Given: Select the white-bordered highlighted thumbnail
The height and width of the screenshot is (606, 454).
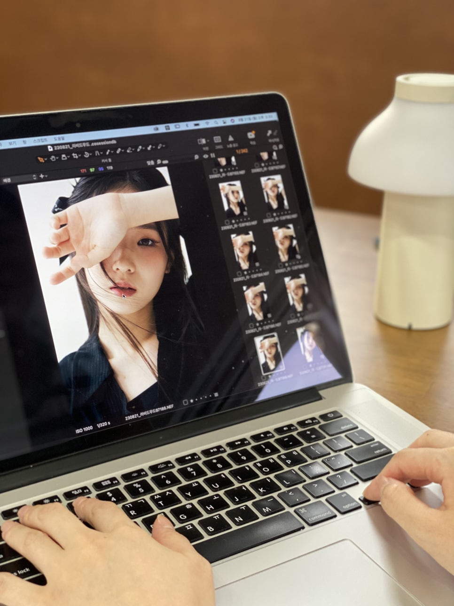Looking at the screenshot, I should (x=269, y=353).
